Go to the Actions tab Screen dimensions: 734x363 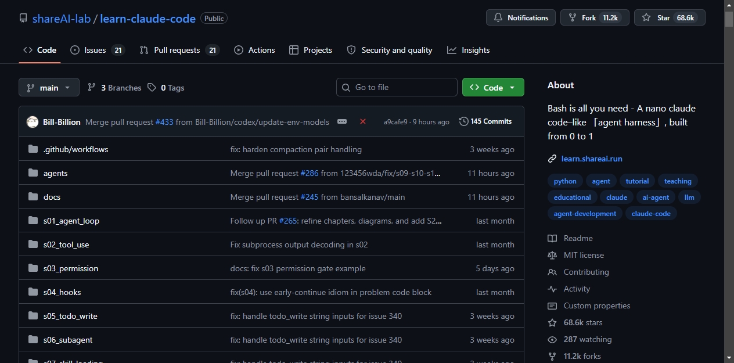pos(254,50)
